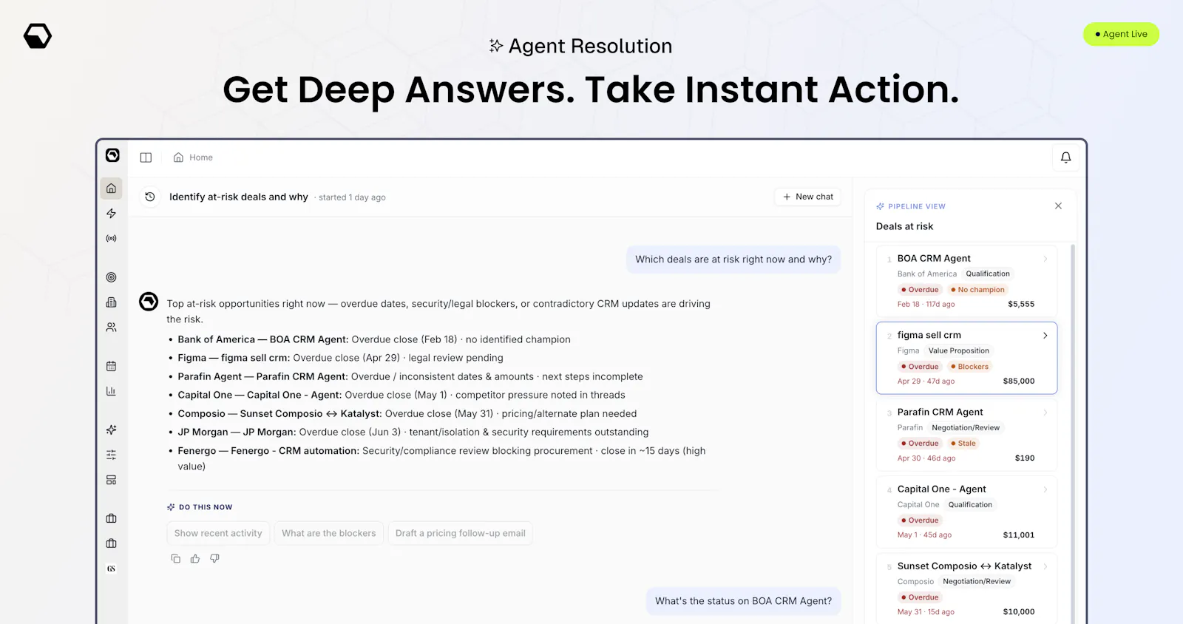Viewport: 1183px width, 624px height.
Task: Click the agent avatar beside the response
Action: coord(149,302)
